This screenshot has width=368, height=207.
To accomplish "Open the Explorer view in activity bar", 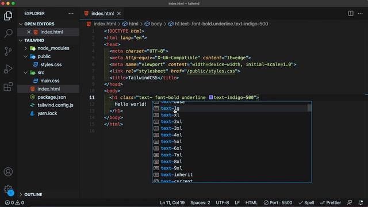I will point(8,16).
